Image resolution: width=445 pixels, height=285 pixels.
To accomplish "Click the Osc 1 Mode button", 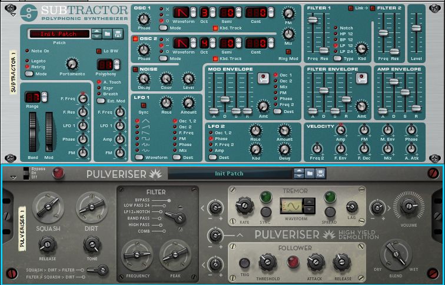I will click(x=163, y=28).
